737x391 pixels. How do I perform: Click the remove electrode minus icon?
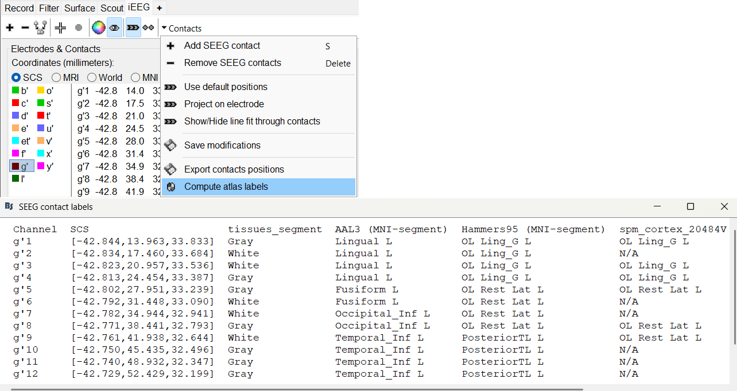pos(25,28)
